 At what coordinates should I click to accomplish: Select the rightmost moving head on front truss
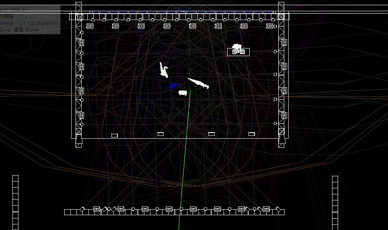point(266,209)
